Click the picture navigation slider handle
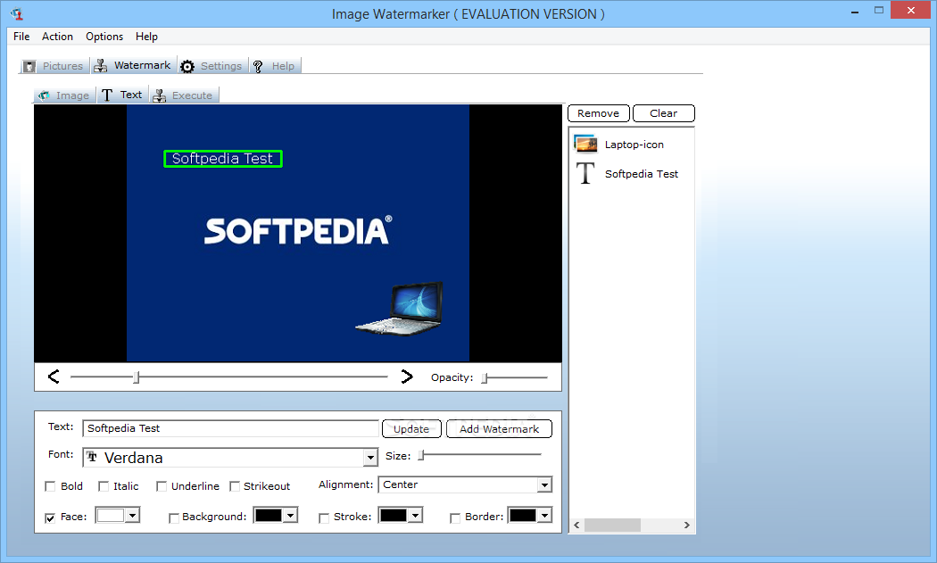Viewport: 937px width, 563px height. 137,377
